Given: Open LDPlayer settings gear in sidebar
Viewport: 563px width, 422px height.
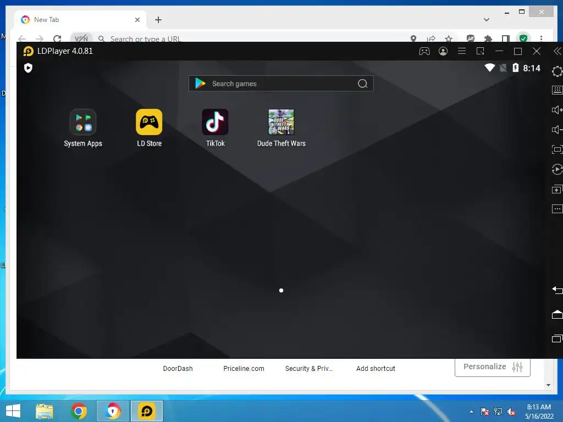Looking at the screenshot, I should [x=558, y=71].
